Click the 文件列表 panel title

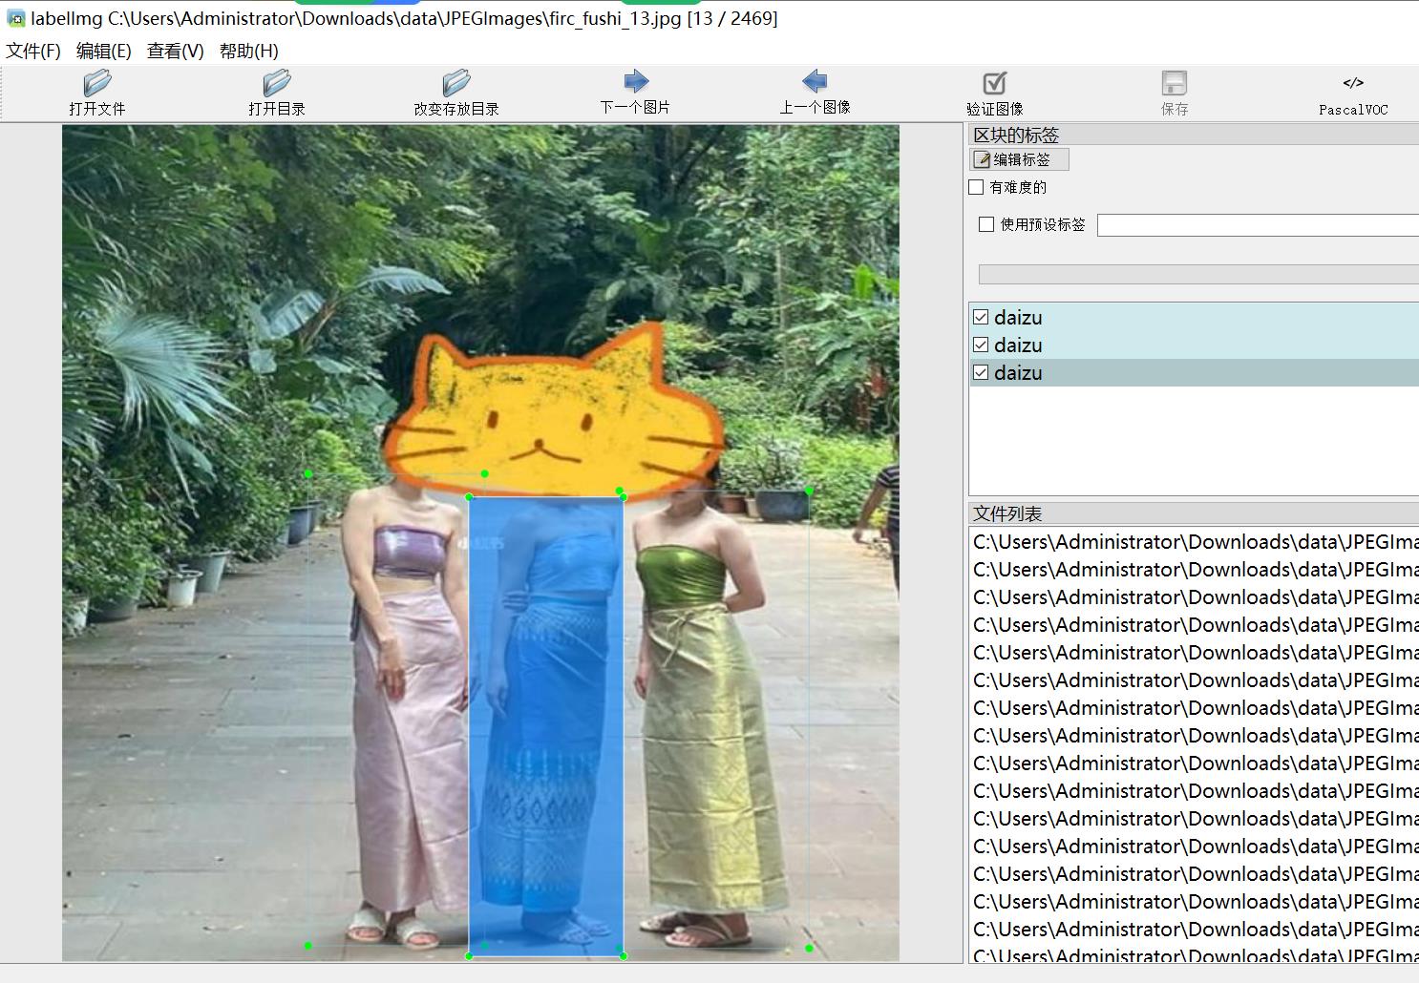pyautogui.click(x=1007, y=513)
